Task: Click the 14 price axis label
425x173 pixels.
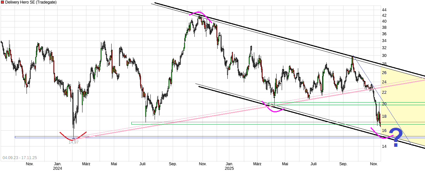Action: point(384,146)
